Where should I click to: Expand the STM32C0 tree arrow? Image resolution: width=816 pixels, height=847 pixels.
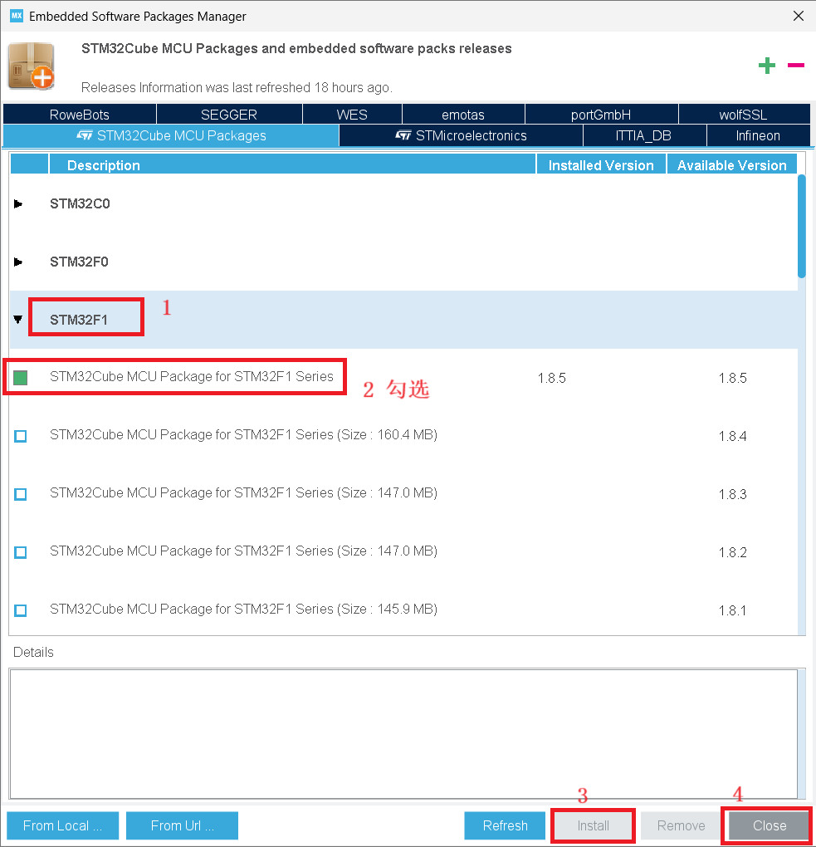click(17, 203)
